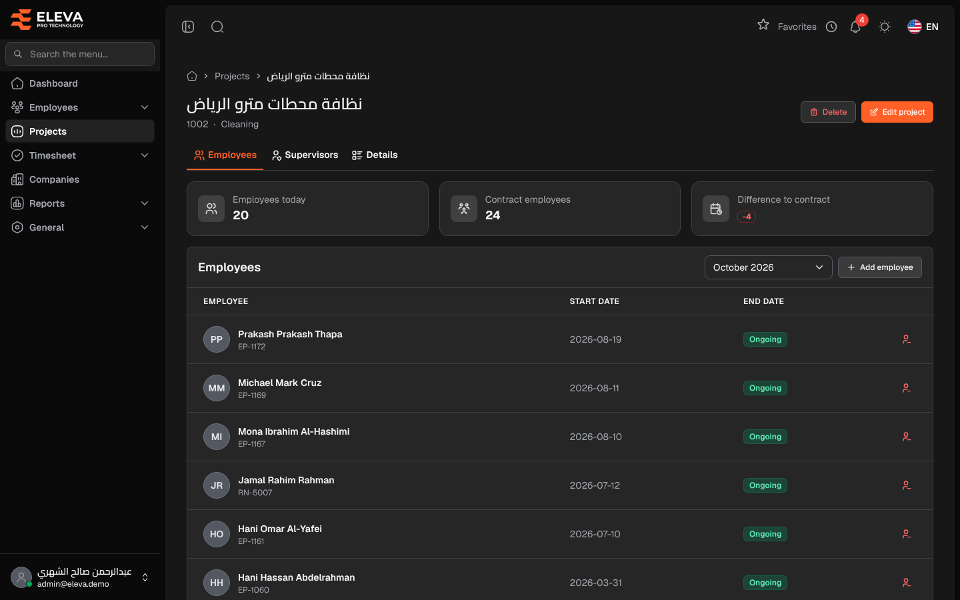The height and width of the screenshot is (600, 960).
Task: Open the EN language selector
Action: (x=923, y=27)
